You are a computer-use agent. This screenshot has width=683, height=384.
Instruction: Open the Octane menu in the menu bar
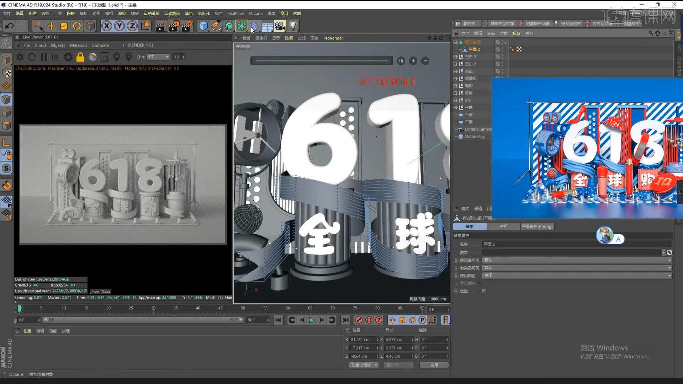[255, 14]
